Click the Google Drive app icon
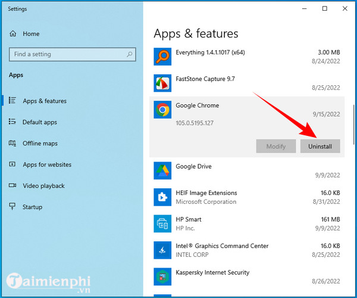The image size is (357, 298). [x=162, y=170]
